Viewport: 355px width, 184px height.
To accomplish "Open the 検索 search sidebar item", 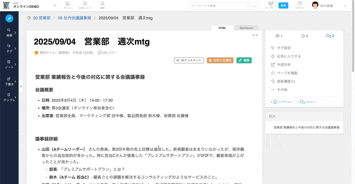I will [9, 33].
